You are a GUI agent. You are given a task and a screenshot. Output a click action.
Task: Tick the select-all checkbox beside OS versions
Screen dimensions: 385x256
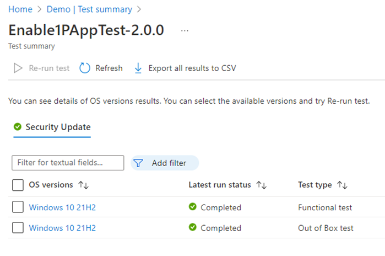(x=18, y=185)
